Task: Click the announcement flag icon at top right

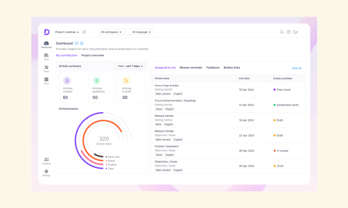Action: 295,32
